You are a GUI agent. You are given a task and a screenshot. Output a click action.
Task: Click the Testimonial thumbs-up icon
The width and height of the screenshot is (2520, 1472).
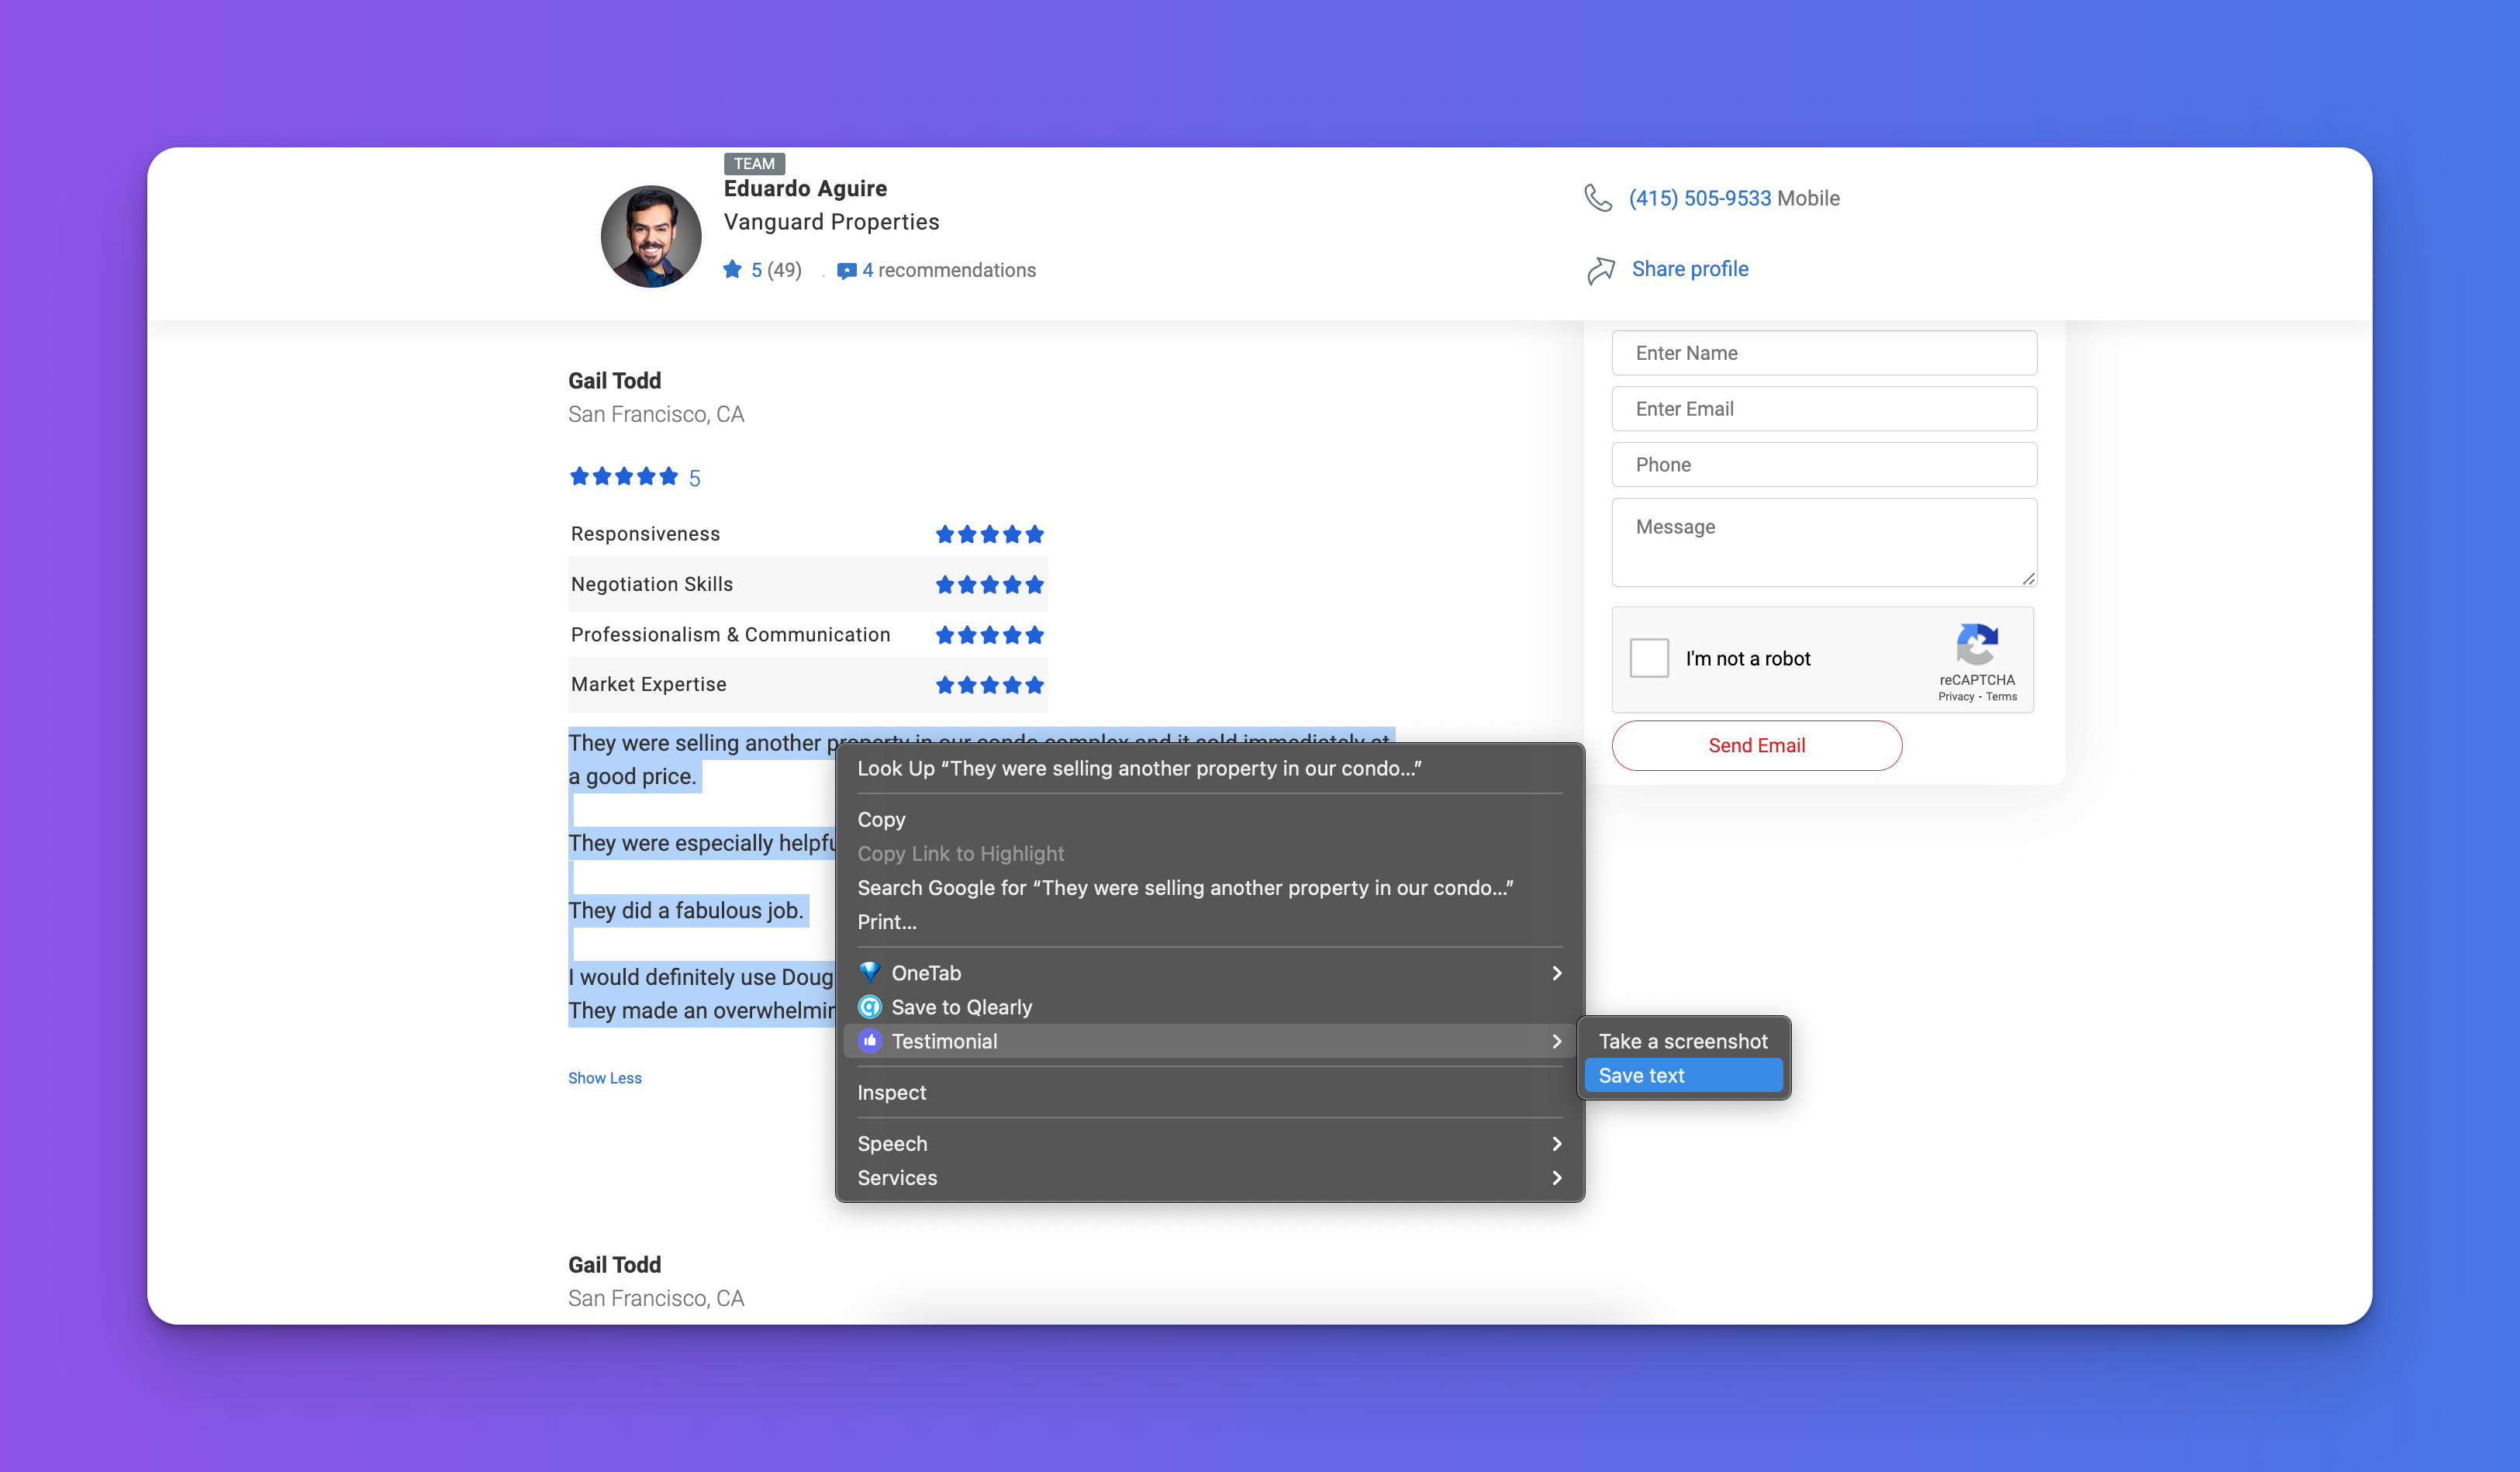pos(869,1041)
